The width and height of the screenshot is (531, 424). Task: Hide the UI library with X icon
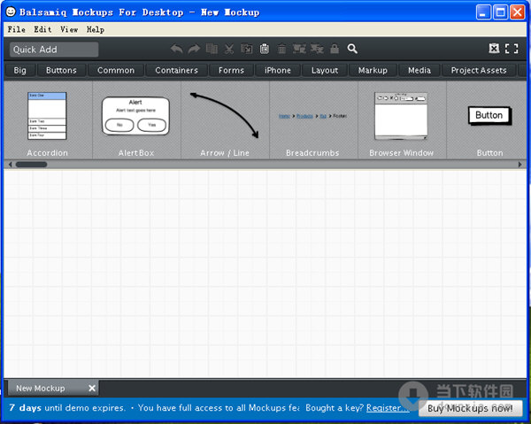click(x=494, y=49)
